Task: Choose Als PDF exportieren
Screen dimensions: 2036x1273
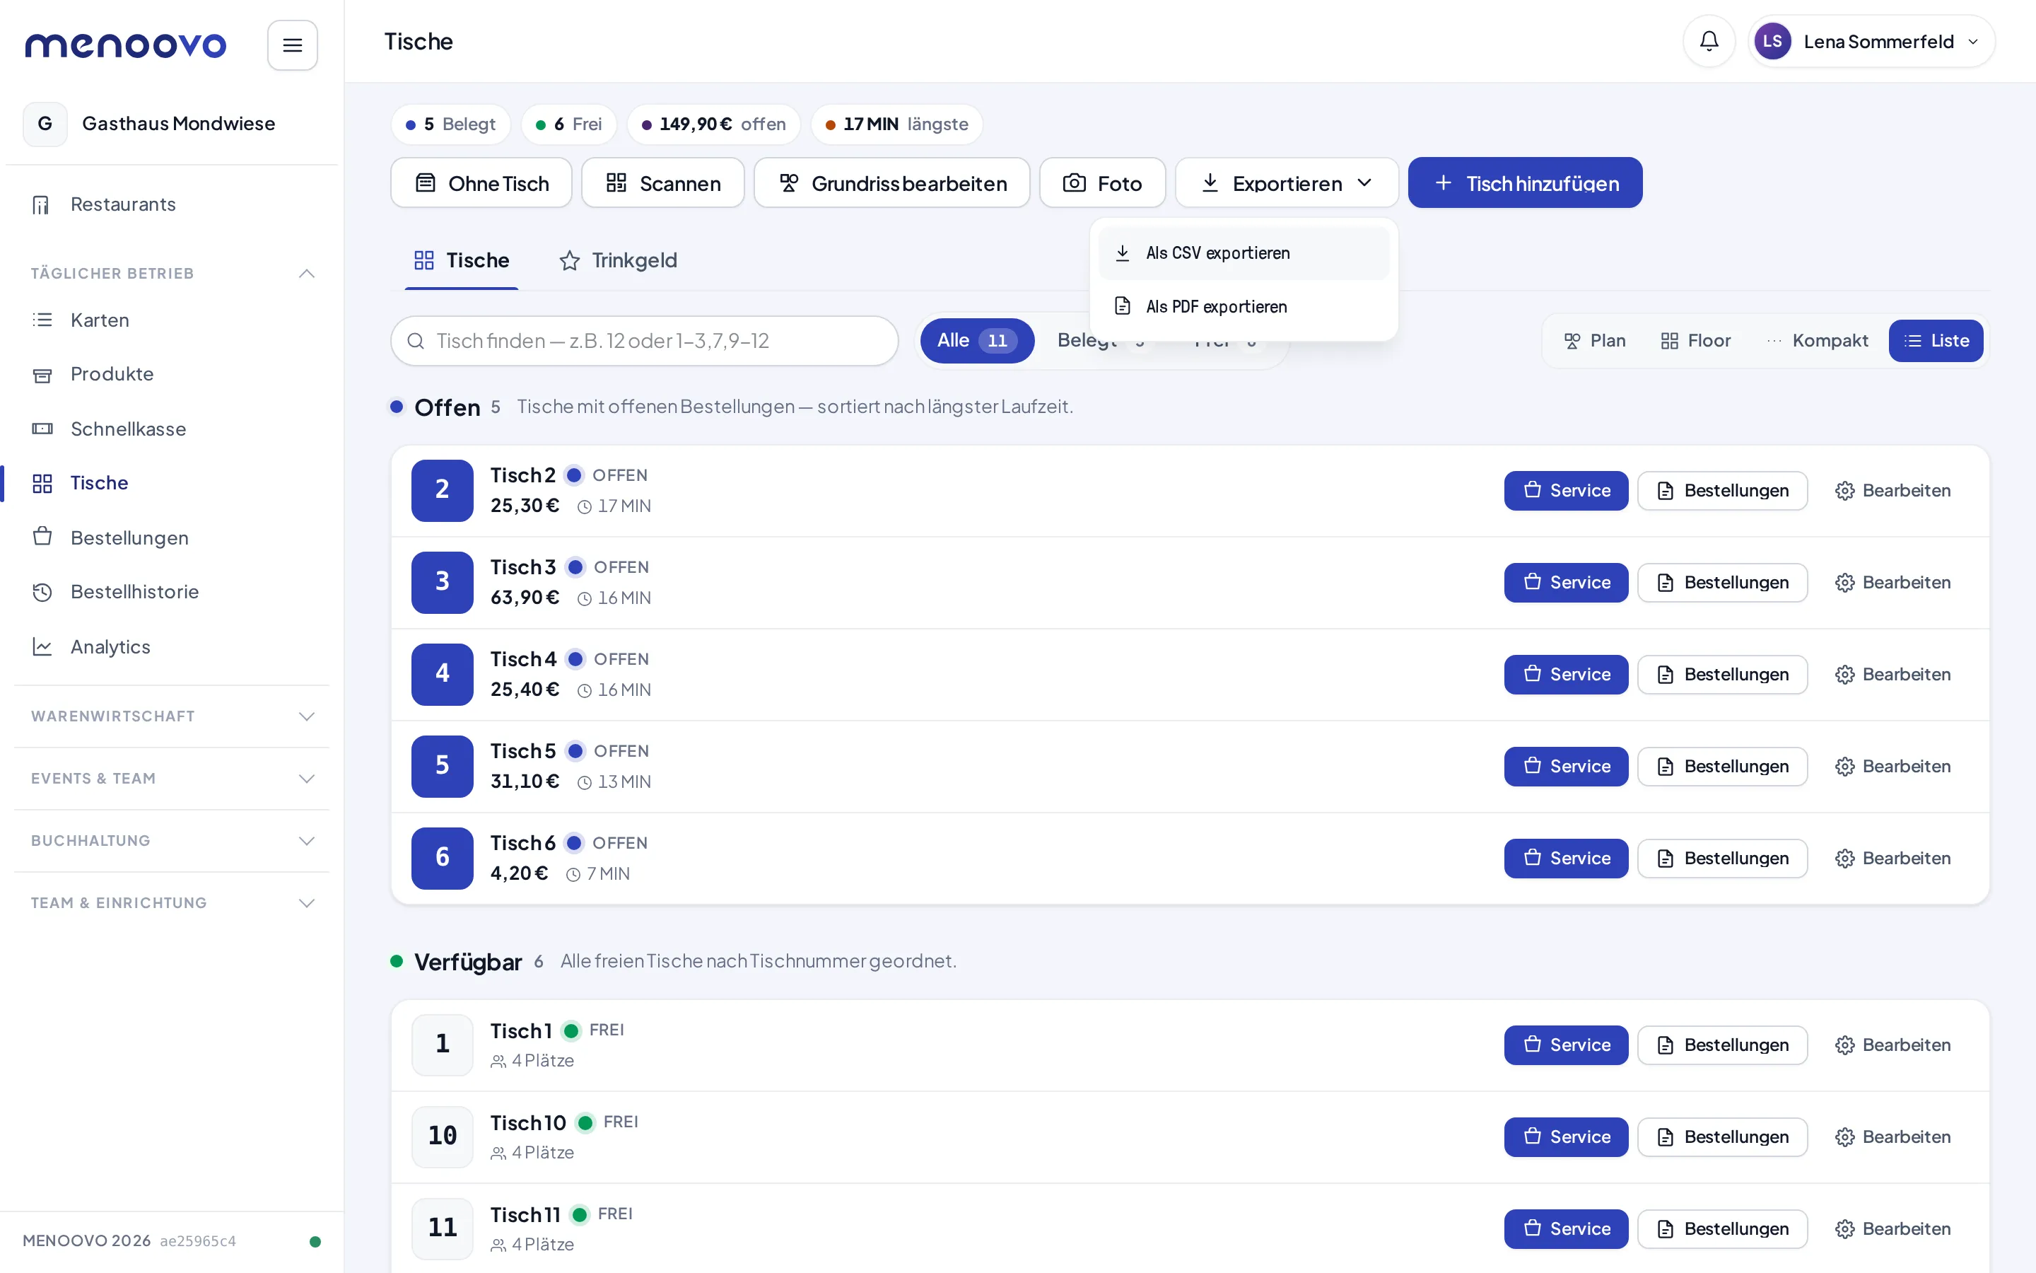Action: 1244,306
